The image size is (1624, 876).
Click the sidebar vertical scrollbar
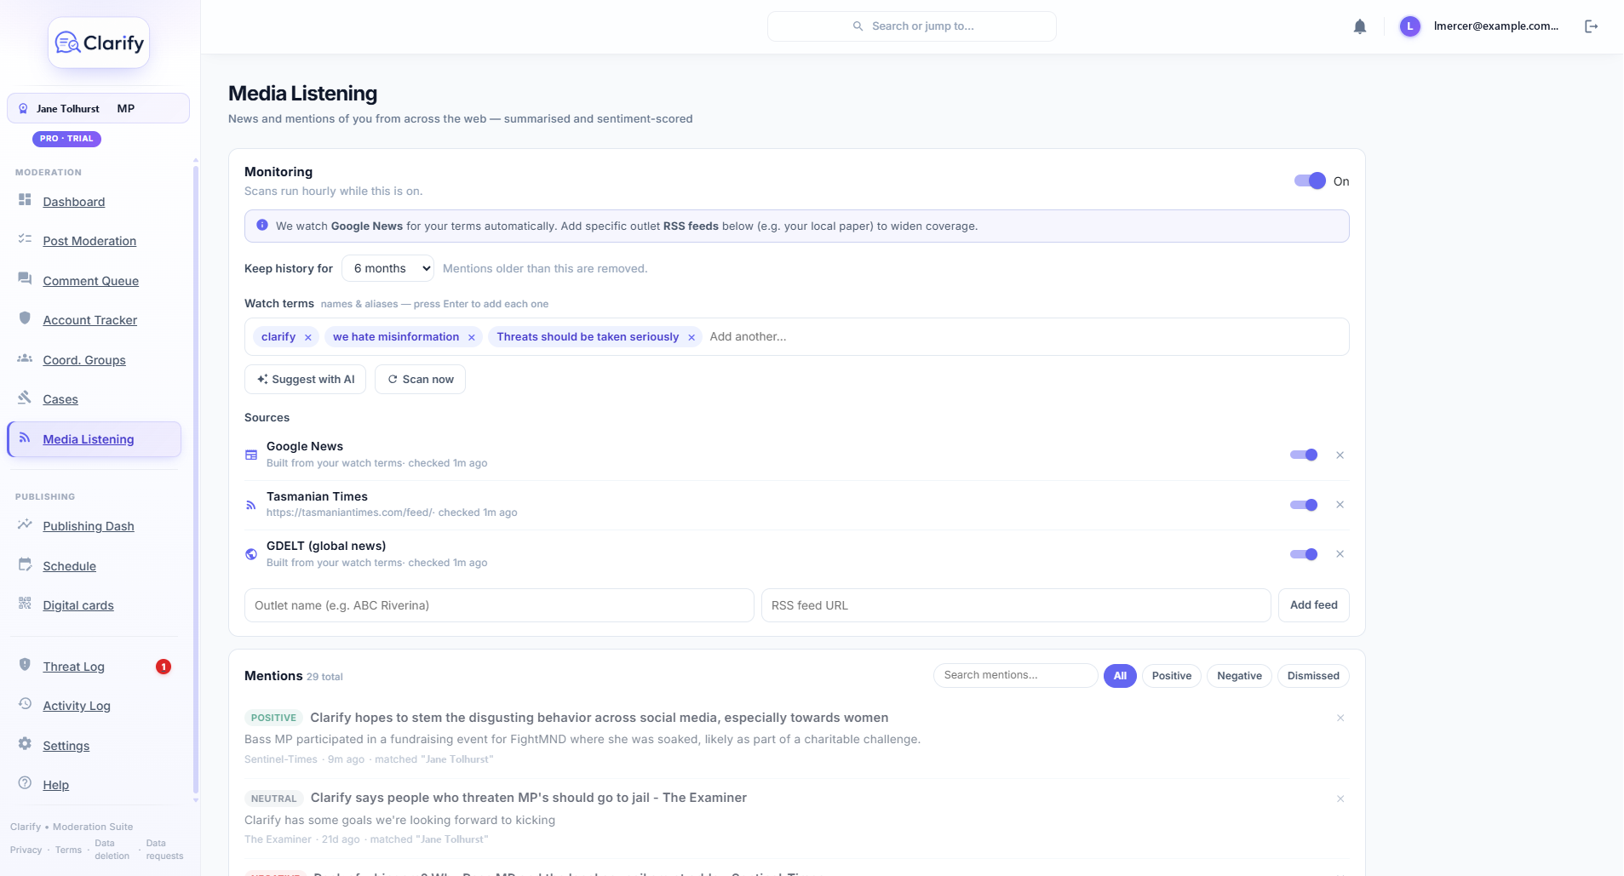pyautogui.click(x=196, y=481)
